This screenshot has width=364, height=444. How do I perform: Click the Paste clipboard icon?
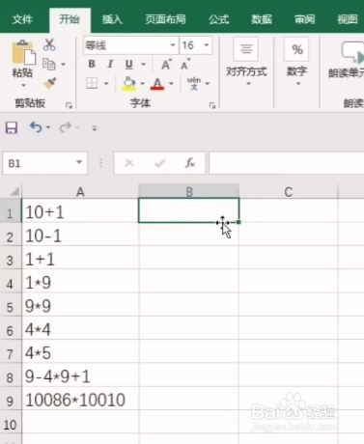[x=23, y=53]
